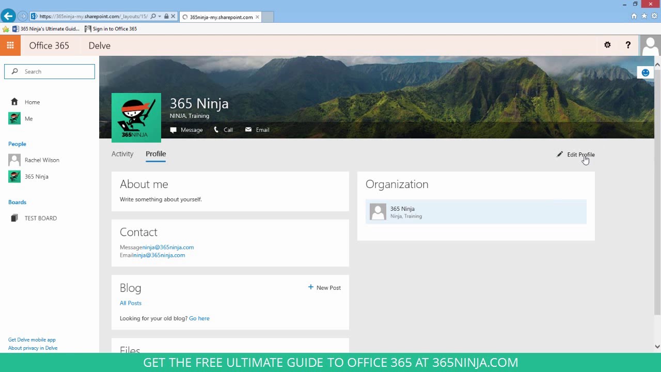Click the Edit Profile text
The width and height of the screenshot is (661, 372).
pos(581,154)
